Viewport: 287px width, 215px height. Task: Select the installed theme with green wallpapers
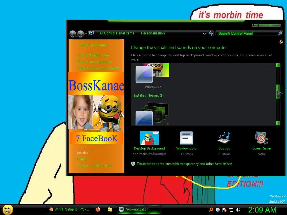pyautogui.click(x=152, y=114)
